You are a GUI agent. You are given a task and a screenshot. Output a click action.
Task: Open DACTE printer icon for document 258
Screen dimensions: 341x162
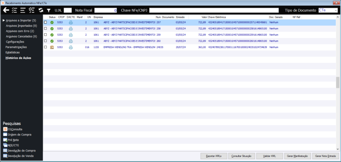(x=71, y=28)
